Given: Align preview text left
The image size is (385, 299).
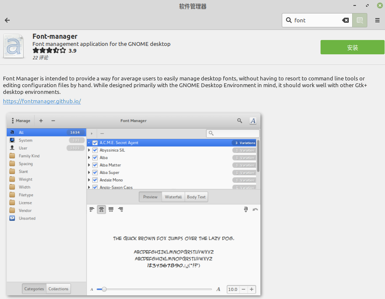Looking at the screenshot, I should tap(92, 209).
